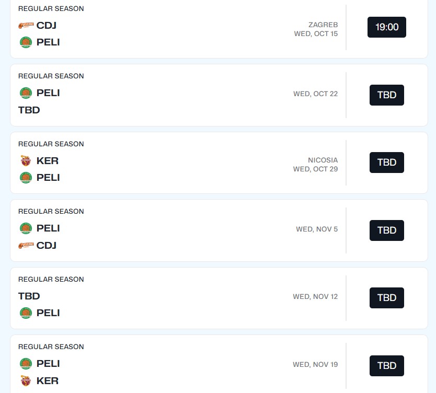Open the CDJ team name in the Oct 15 game
This screenshot has width=436, height=393.
coord(47,25)
